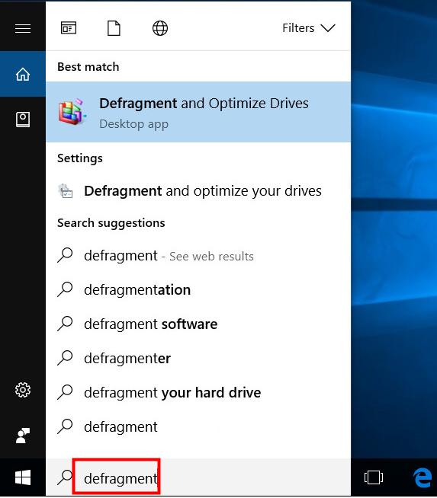This screenshot has width=437, height=498.
Task: Open the Notebook icon in sidebar
Action: tap(23, 120)
